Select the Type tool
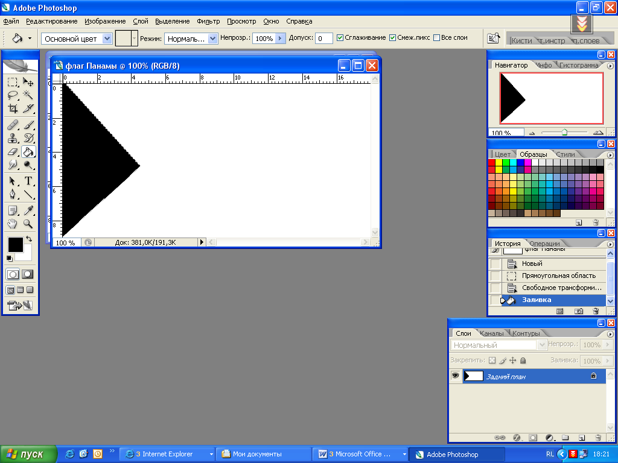This screenshot has height=463, width=618. coord(28,181)
